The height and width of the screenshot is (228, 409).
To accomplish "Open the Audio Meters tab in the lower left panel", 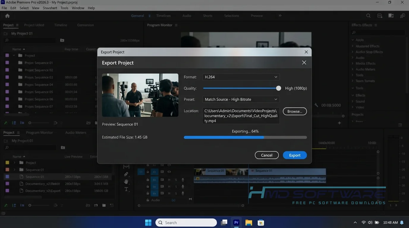I will coord(76,132).
